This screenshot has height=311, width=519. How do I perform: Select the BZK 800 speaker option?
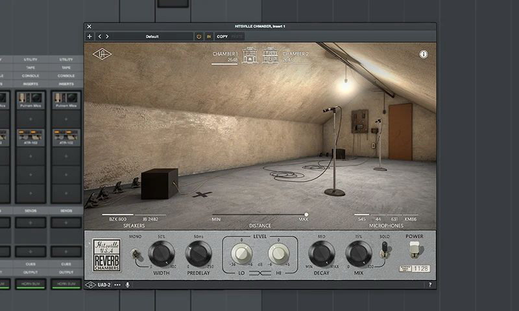pyautogui.click(x=117, y=219)
